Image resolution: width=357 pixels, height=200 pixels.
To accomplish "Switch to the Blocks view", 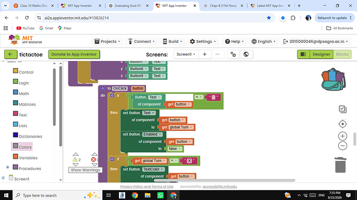I will (x=342, y=54).
